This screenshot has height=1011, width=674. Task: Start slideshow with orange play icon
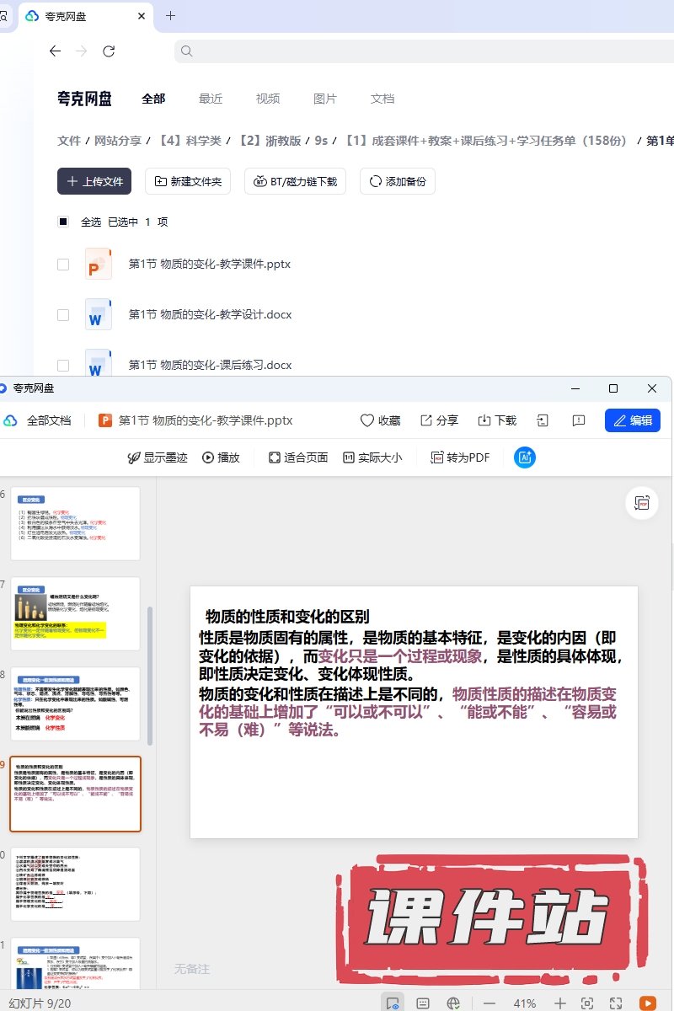(x=648, y=1003)
